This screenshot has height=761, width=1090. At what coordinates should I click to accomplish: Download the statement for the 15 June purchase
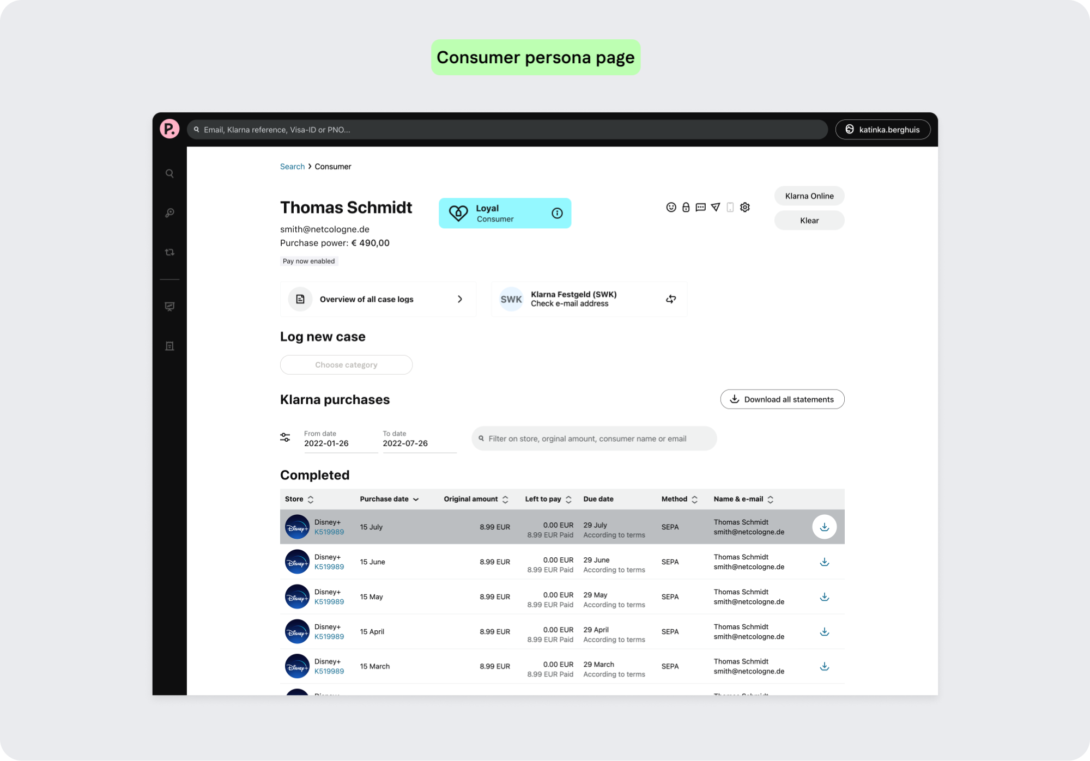point(825,562)
